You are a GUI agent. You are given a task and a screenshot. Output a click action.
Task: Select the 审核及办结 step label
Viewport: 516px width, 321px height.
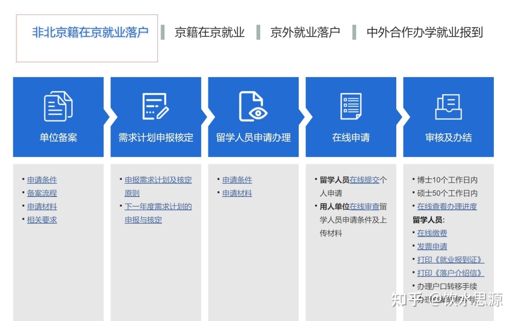click(x=448, y=137)
